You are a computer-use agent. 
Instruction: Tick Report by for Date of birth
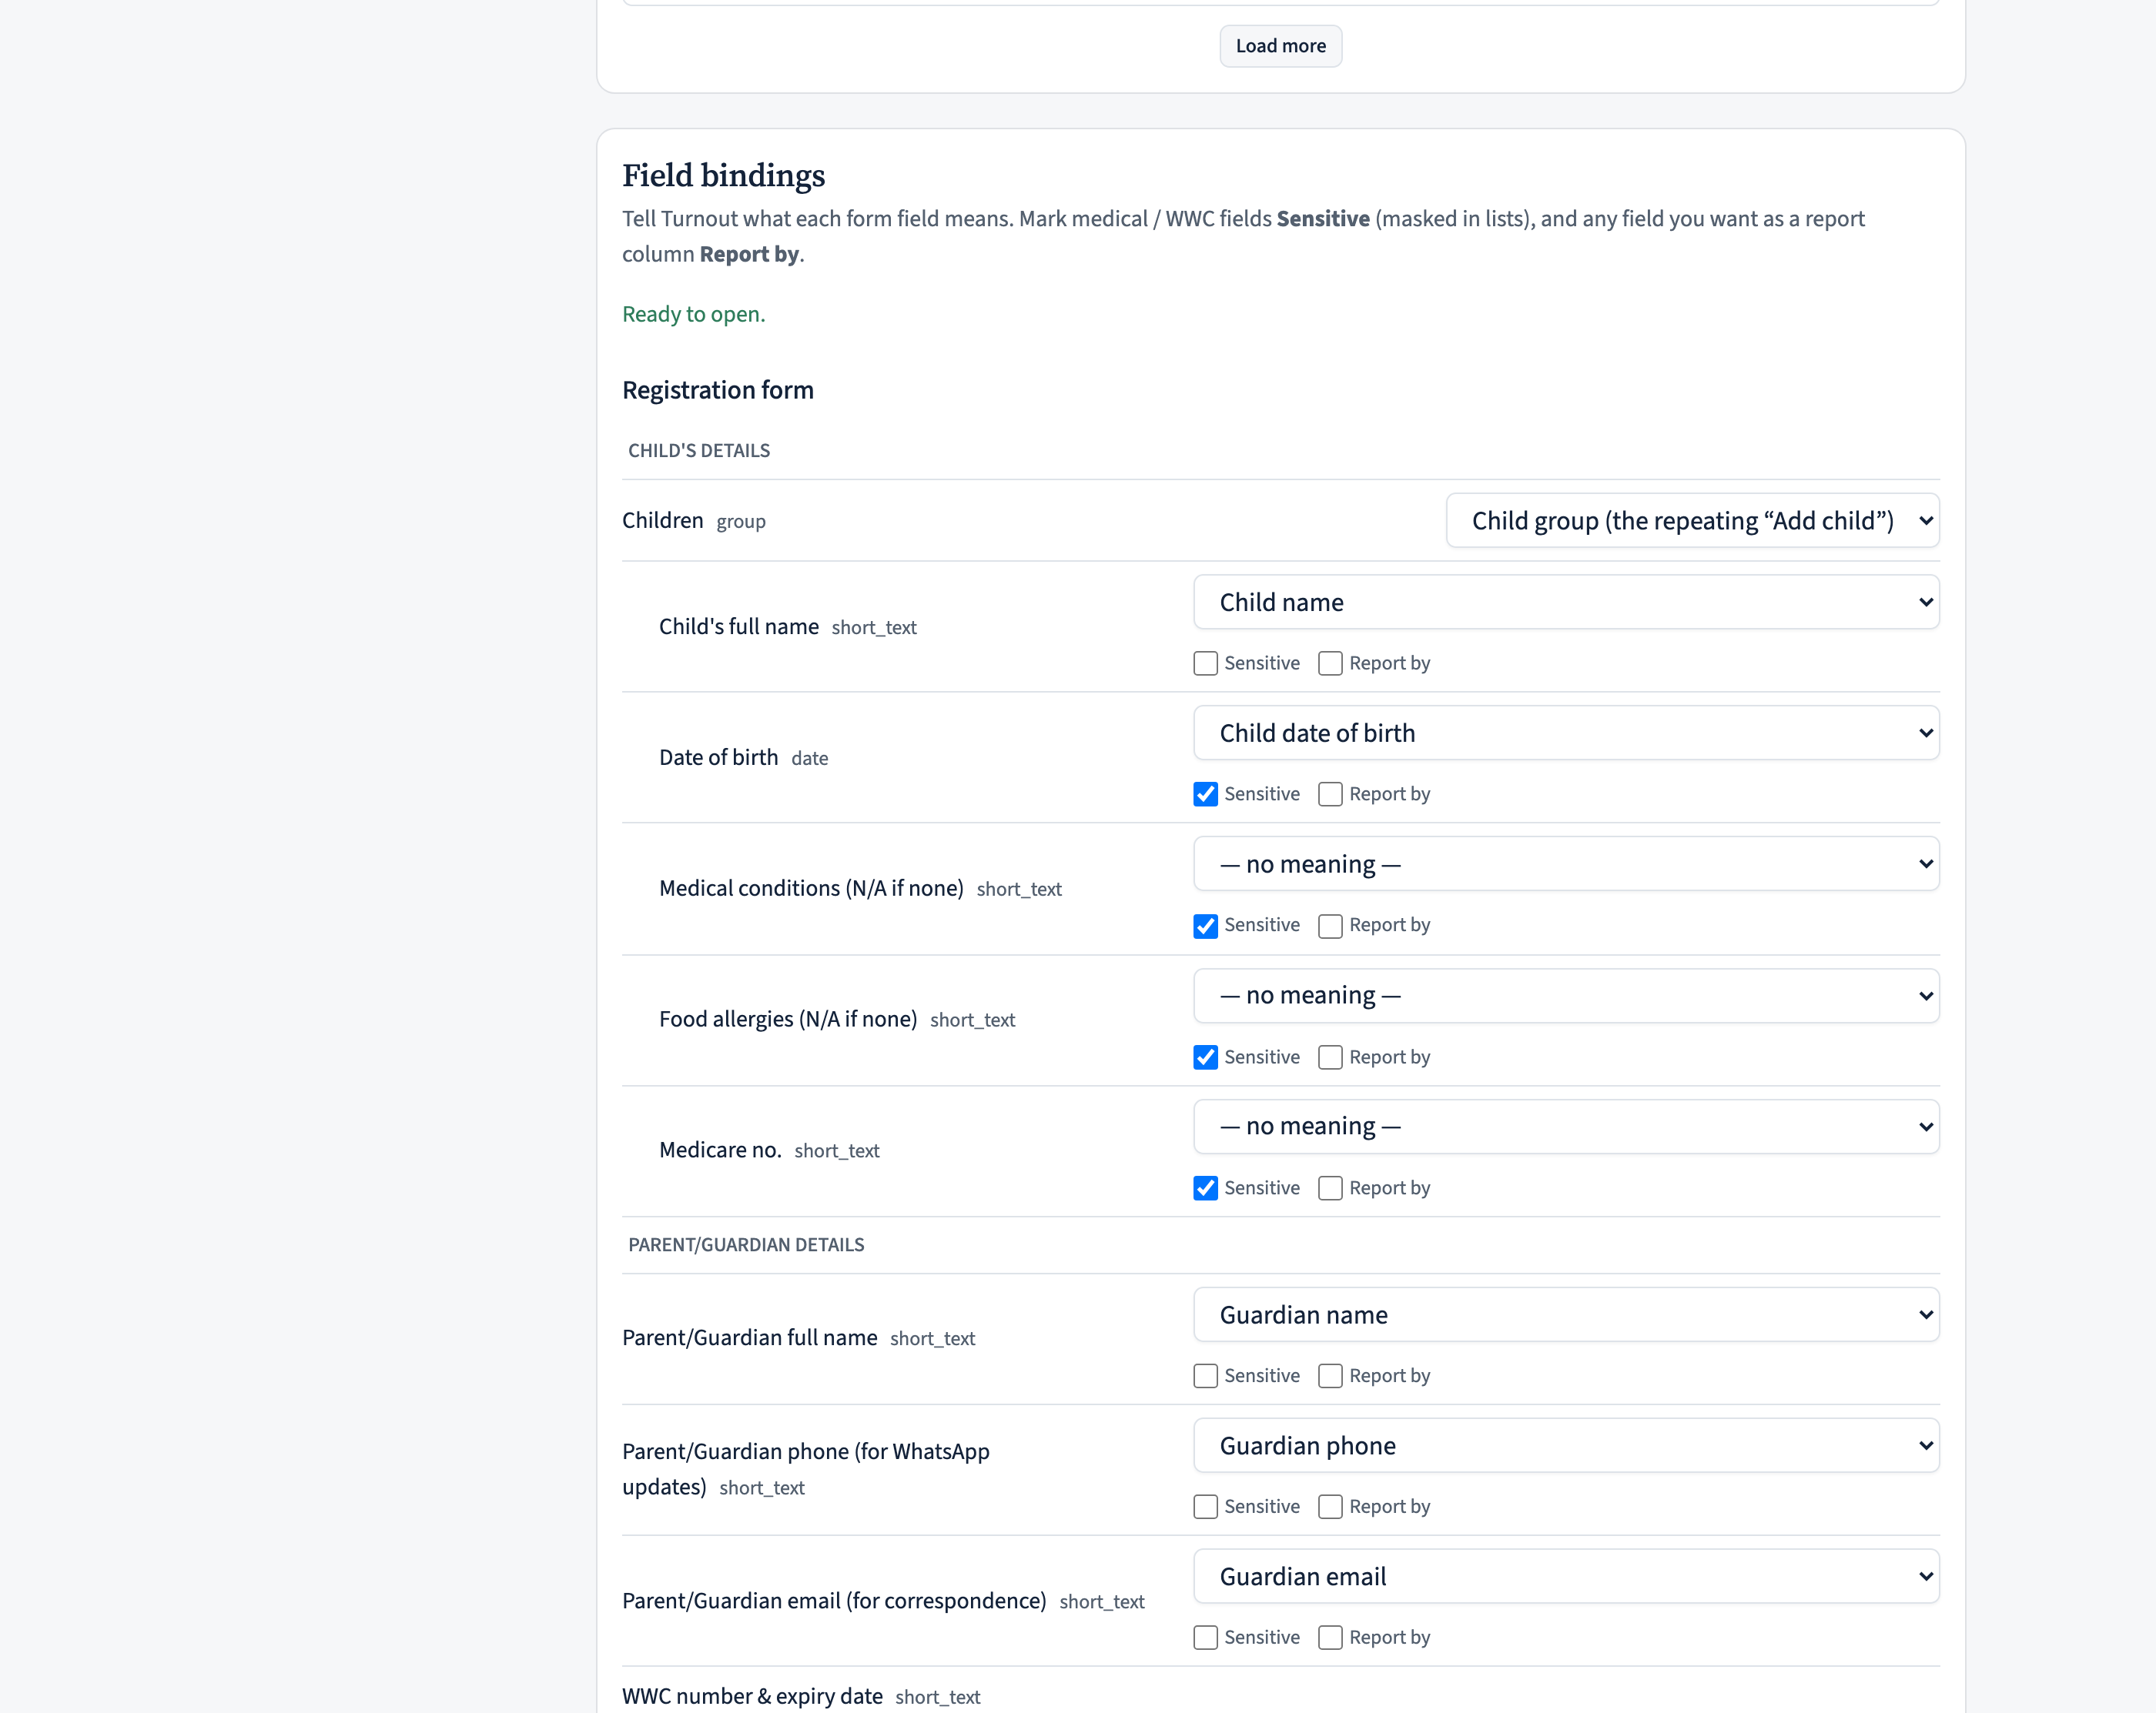point(1330,794)
